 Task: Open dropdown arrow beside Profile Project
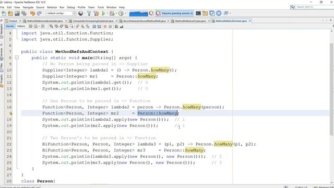pos(125,14)
